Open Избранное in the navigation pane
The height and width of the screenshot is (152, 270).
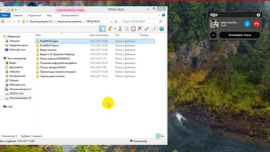click(13, 37)
